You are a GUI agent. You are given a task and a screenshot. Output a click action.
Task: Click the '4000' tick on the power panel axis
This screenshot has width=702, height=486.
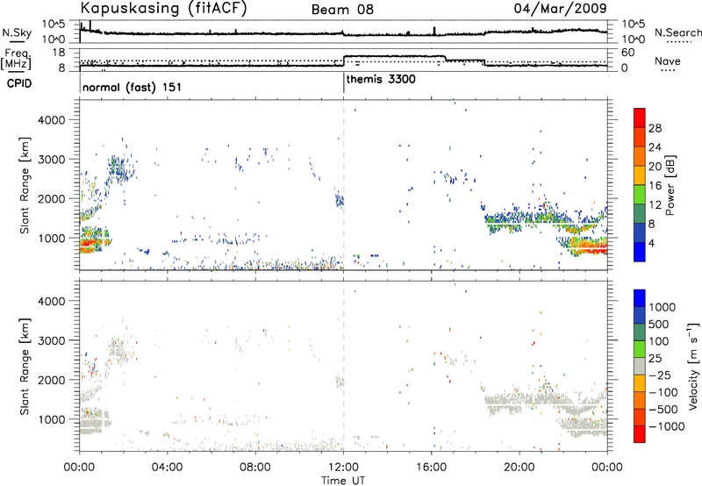[51, 120]
